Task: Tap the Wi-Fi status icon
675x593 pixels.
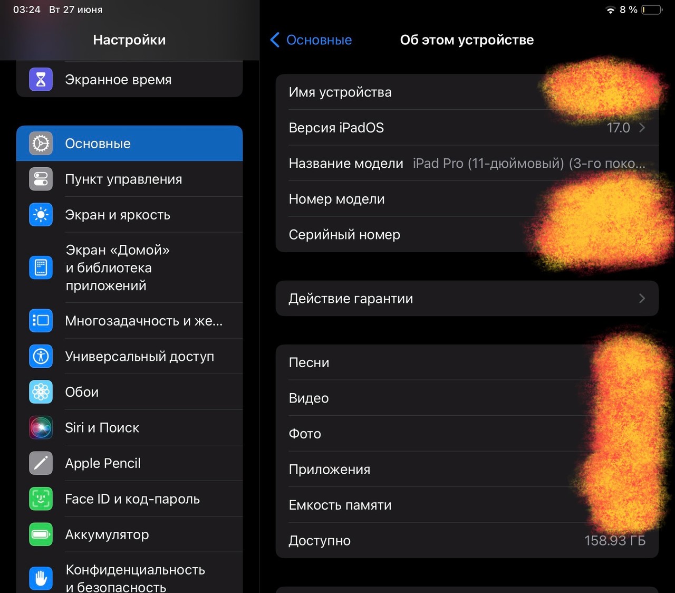Action: 611,10
